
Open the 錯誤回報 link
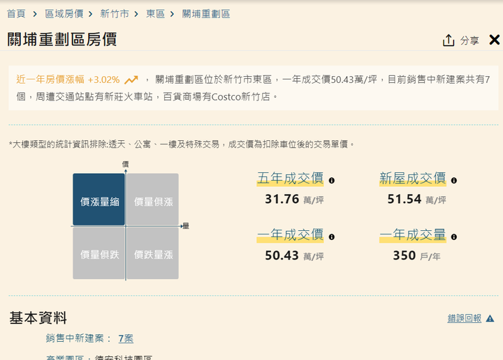click(x=465, y=318)
